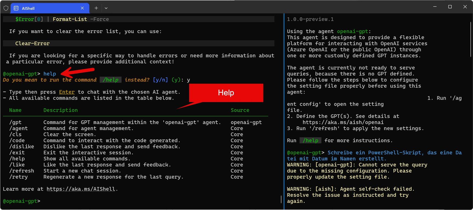Image resolution: width=473 pixels, height=210 pixels.
Task: Minimize the terminal window
Action: 435,7
